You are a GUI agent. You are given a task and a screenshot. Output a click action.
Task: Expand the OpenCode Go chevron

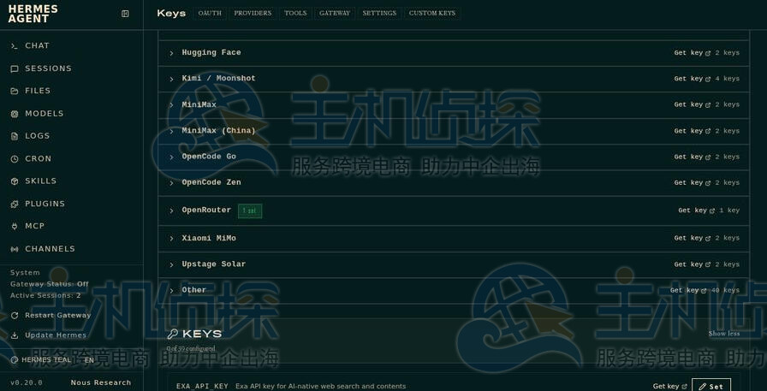(x=171, y=157)
